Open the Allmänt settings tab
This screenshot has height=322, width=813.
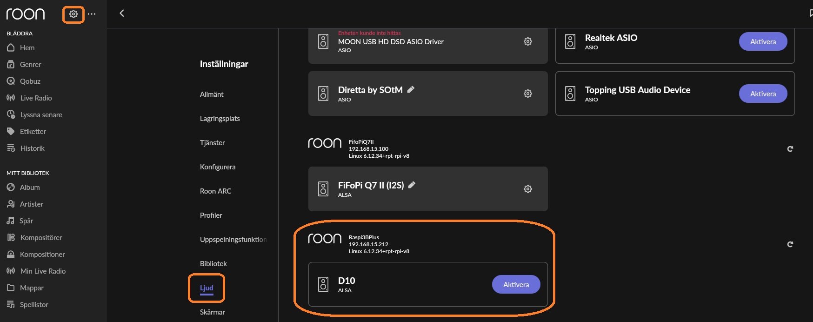[x=212, y=94]
